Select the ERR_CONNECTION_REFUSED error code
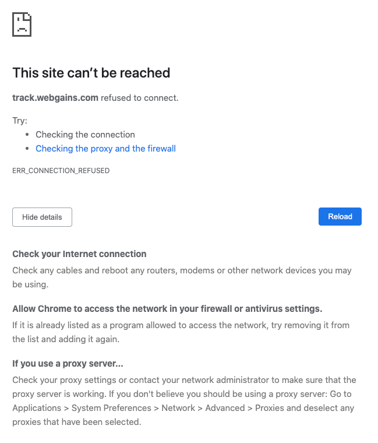The width and height of the screenshot is (378, 443). point(61,171)
